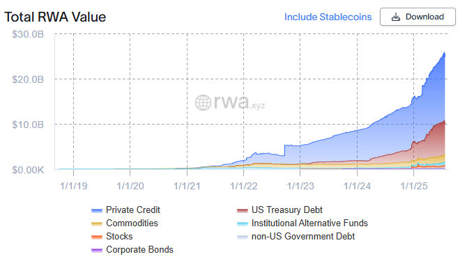Toggle the Corporate Bonds legend entry

[132, 250]
